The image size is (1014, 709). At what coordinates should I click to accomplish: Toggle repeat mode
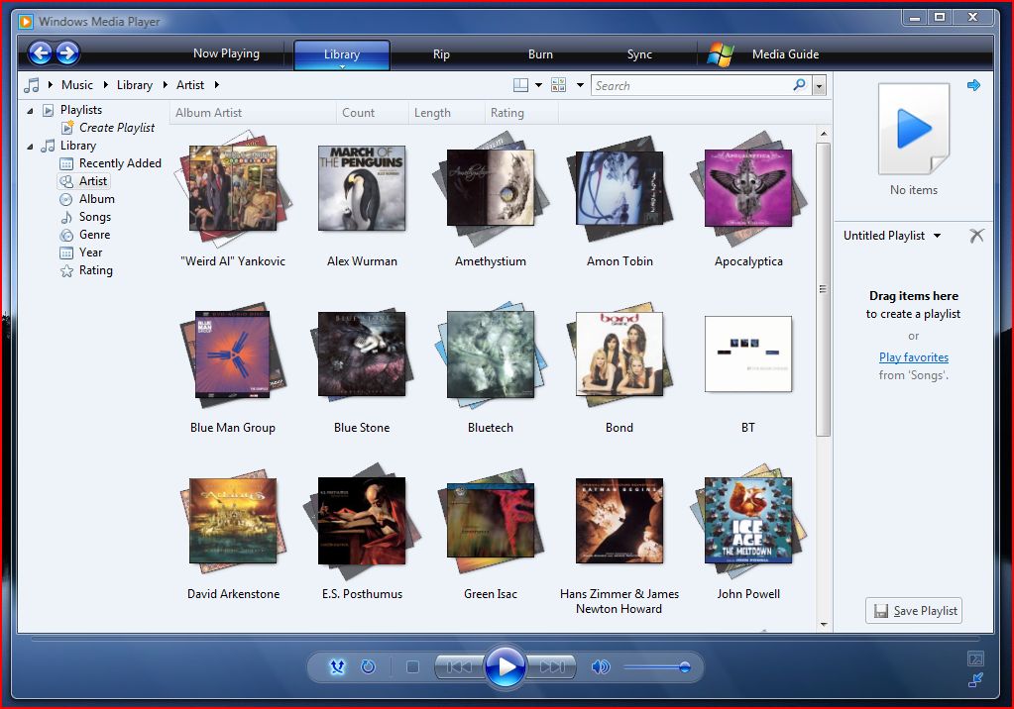pyautogui.click(x=368, y=666)
